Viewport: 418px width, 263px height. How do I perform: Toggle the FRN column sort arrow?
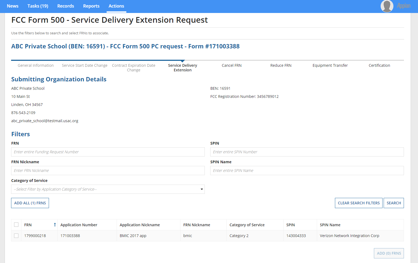click(x=55, y=225)
